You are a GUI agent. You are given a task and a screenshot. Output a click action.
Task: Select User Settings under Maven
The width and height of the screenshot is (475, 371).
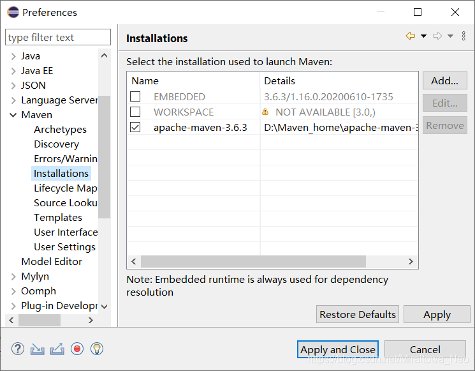(64, 247)
